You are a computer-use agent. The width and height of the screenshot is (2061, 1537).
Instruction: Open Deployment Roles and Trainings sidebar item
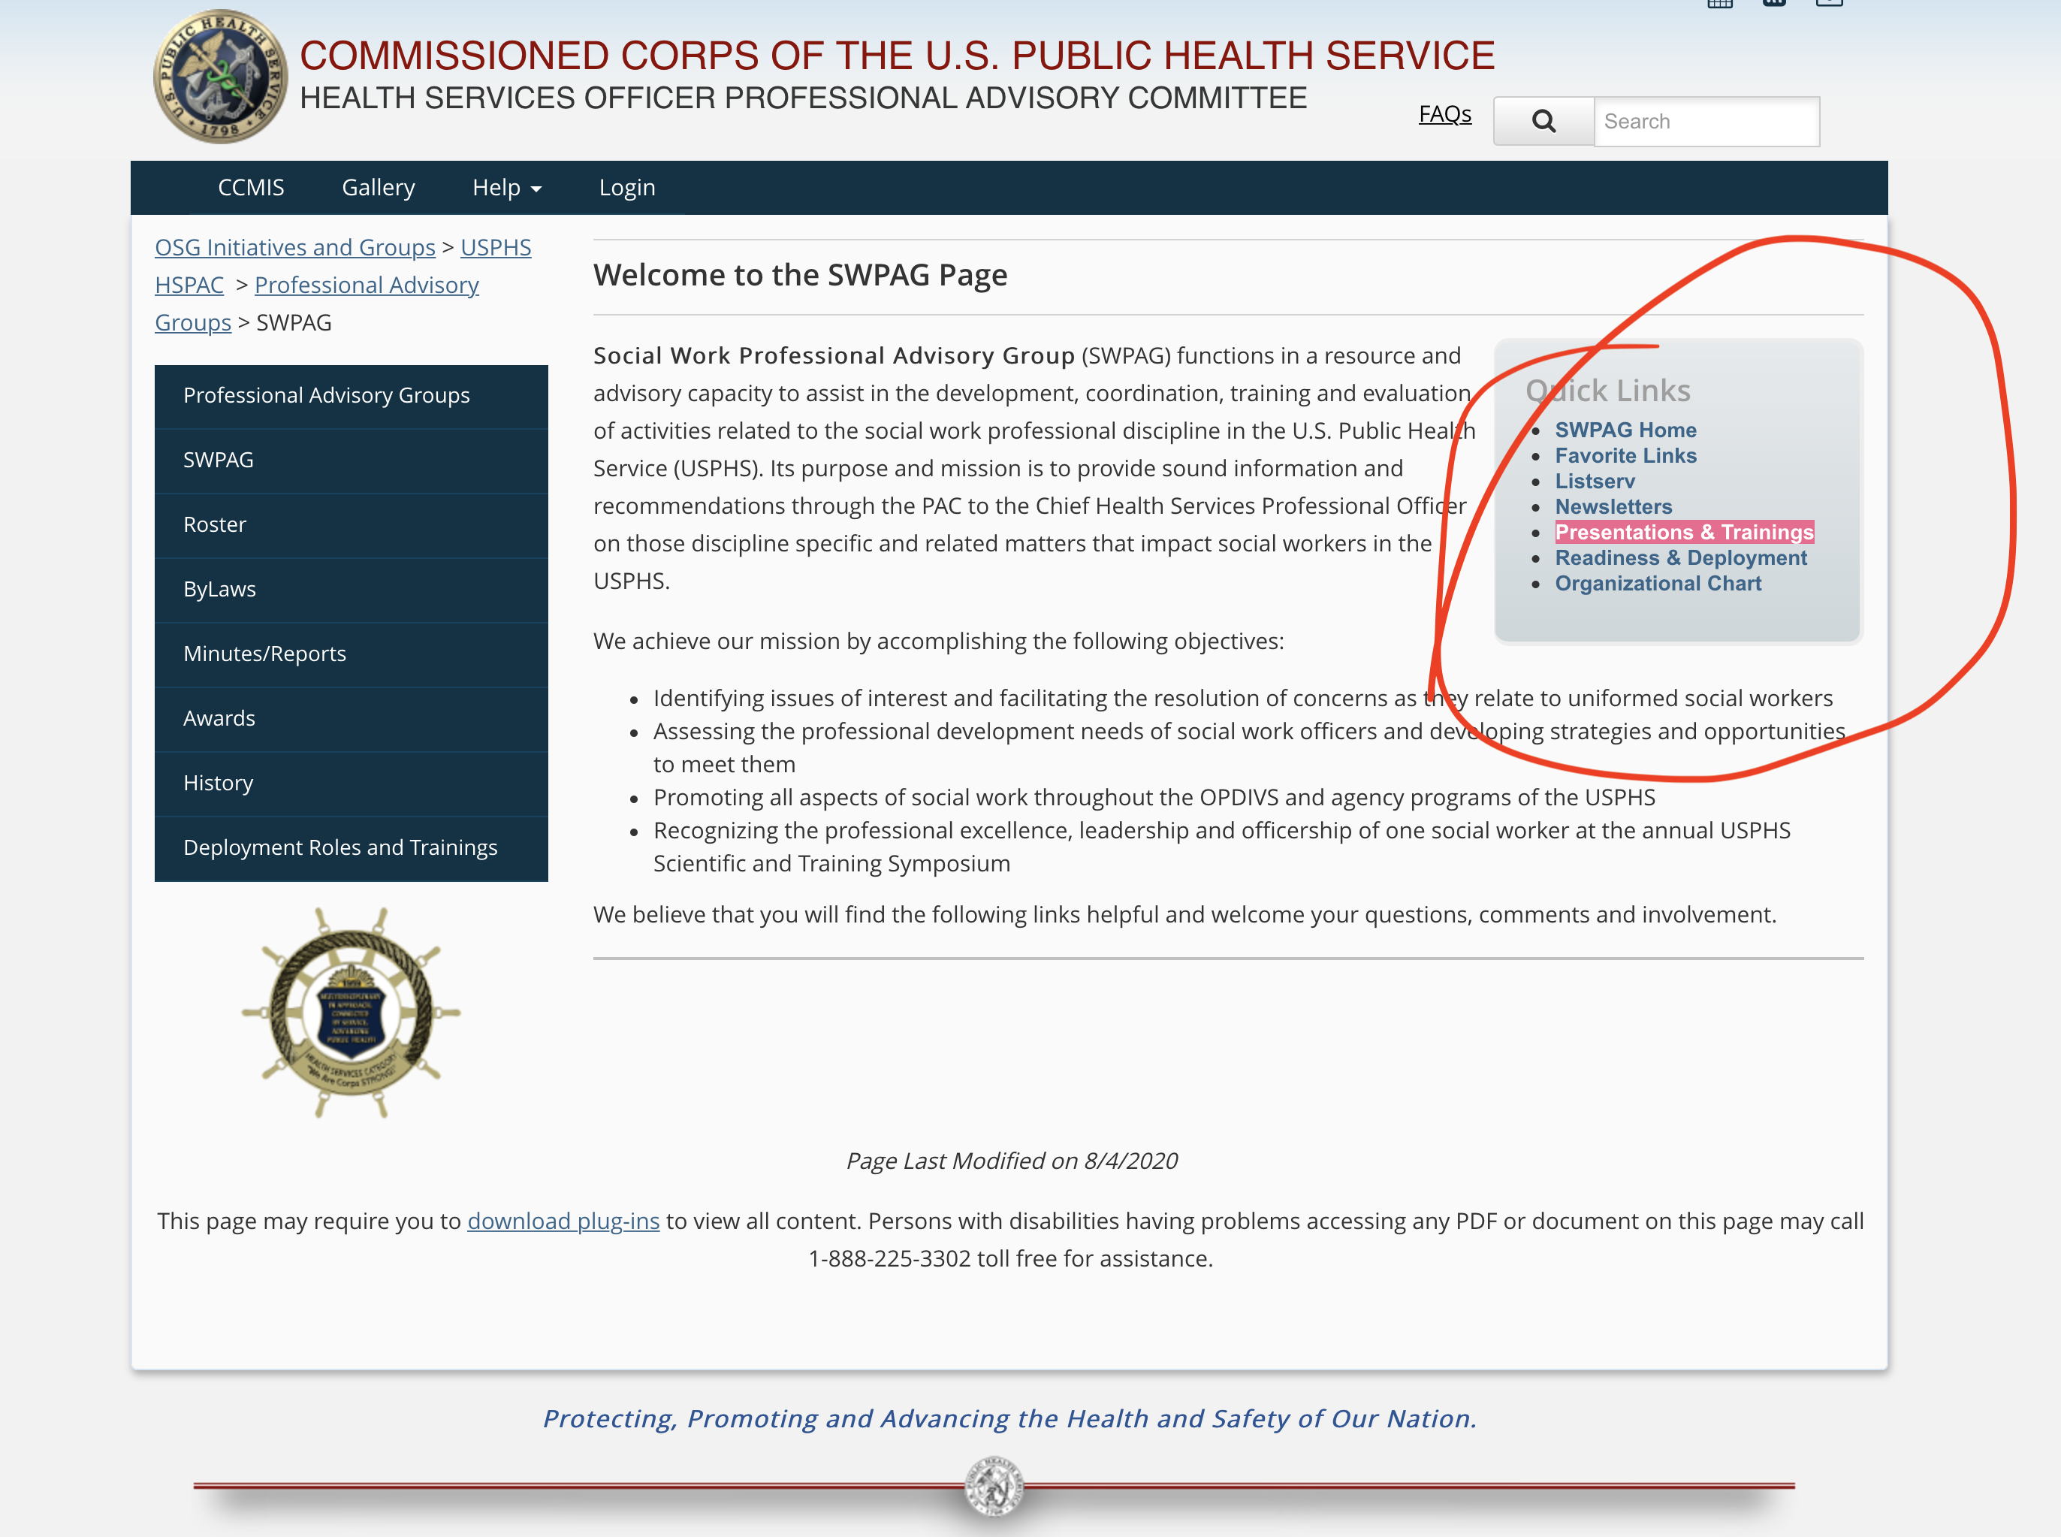(352, 849)
